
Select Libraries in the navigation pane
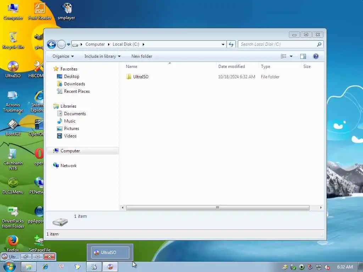pos(68,106)
